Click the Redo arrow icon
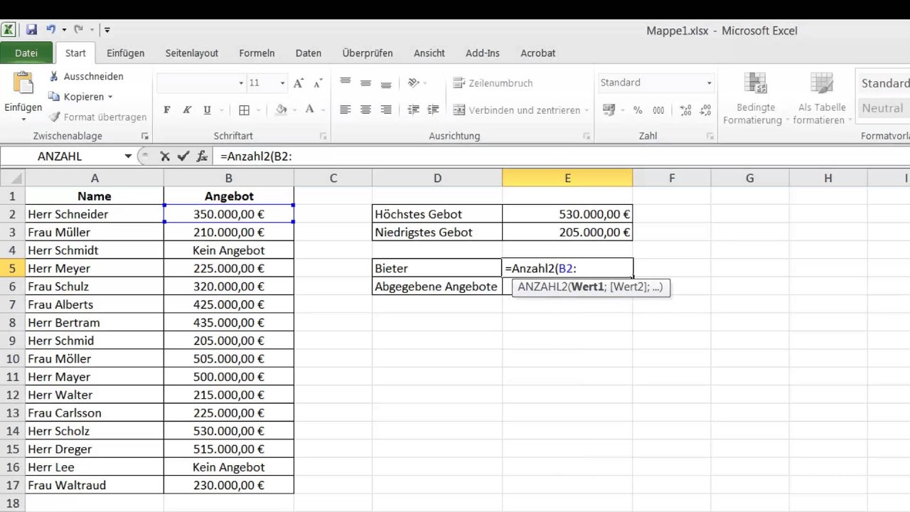The height and width of the screenshot is (512, 910). pos(78,30)
